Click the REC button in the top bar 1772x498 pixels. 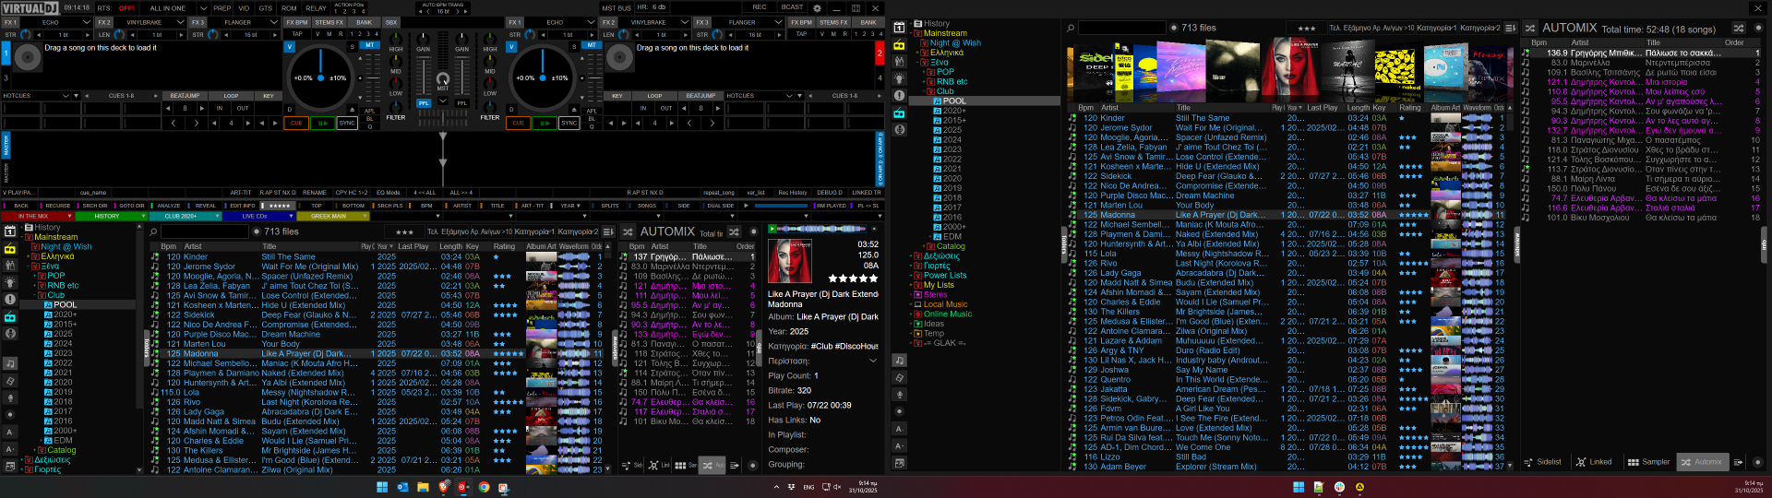759,7
